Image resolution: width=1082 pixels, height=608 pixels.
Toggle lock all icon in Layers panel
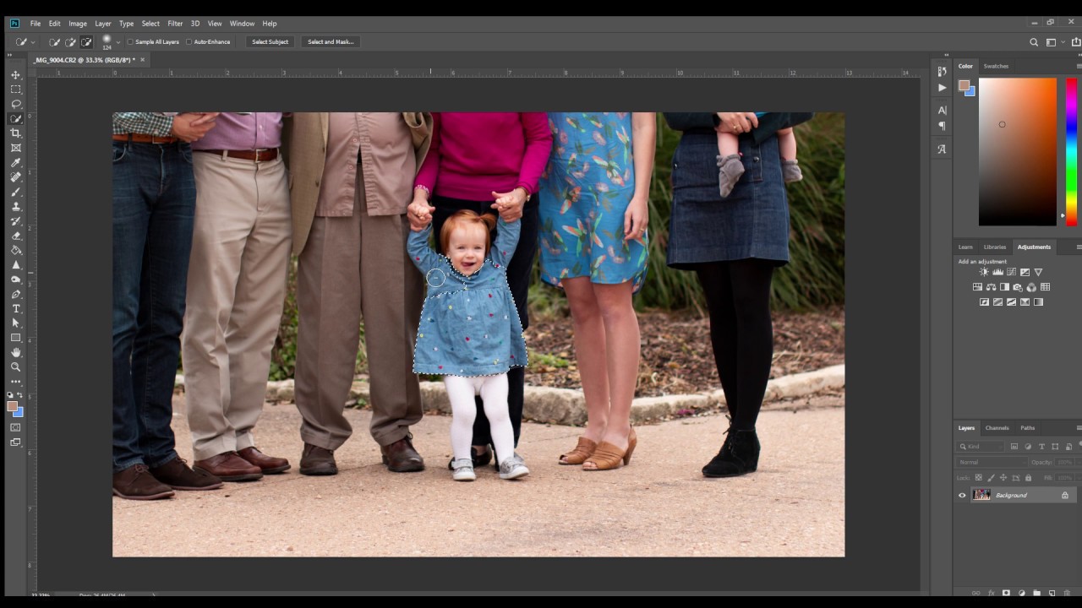point(1028,478)
